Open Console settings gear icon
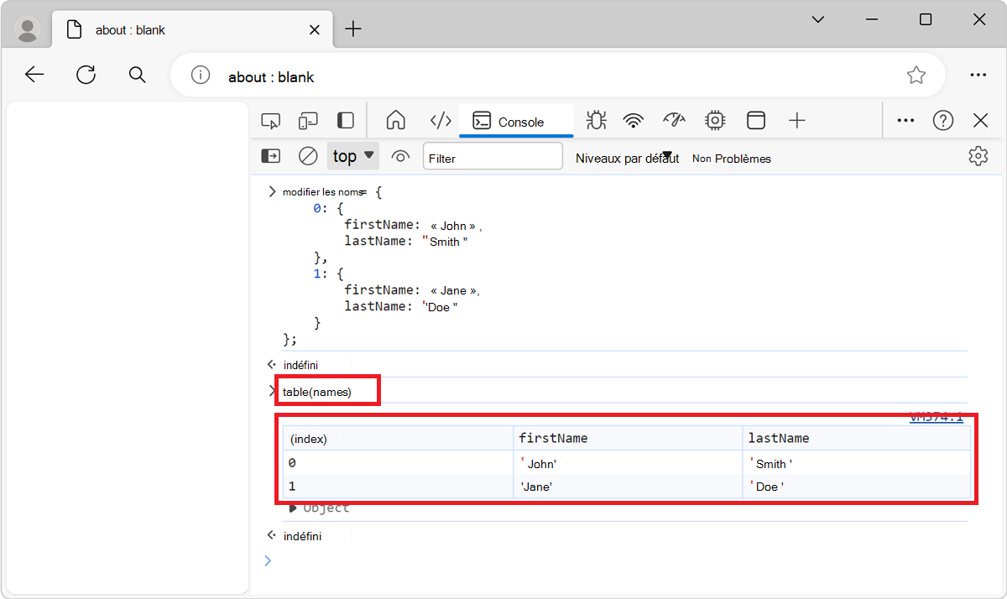 pyautogui.click(x=978, y=156)
